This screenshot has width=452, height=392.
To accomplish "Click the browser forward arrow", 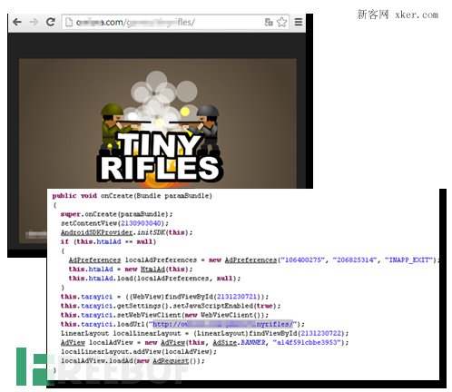I will coord(34,22).
